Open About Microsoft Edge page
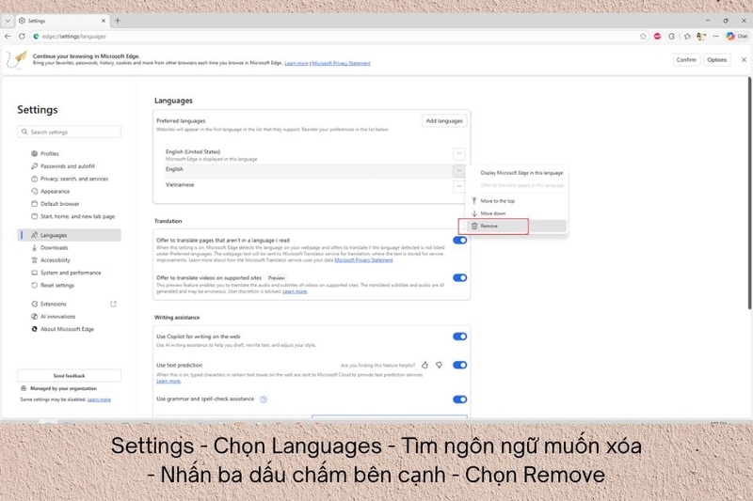 point(62,329)
